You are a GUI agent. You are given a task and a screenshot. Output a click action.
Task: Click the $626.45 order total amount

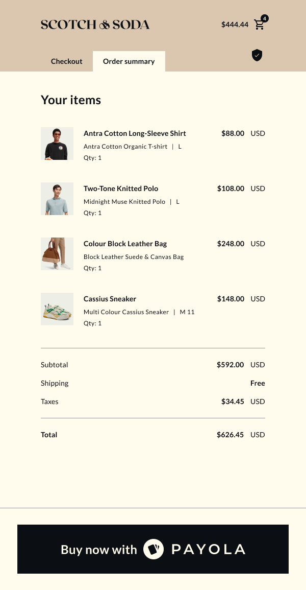point(230,435)
